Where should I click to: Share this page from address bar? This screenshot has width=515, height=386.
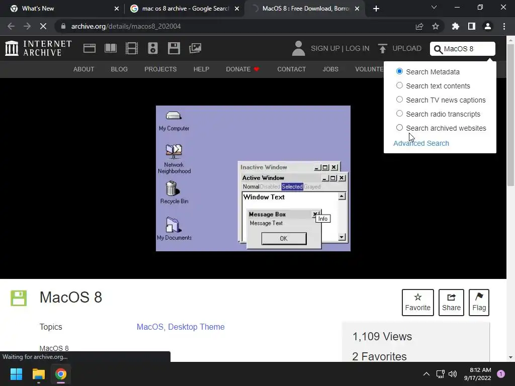419,26
